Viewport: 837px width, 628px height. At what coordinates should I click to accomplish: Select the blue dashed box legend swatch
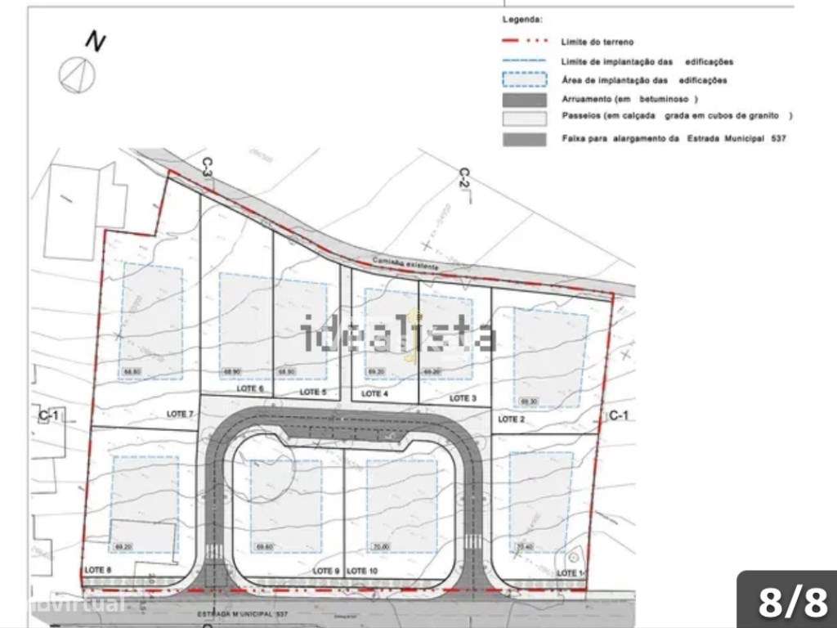[525, 79]
